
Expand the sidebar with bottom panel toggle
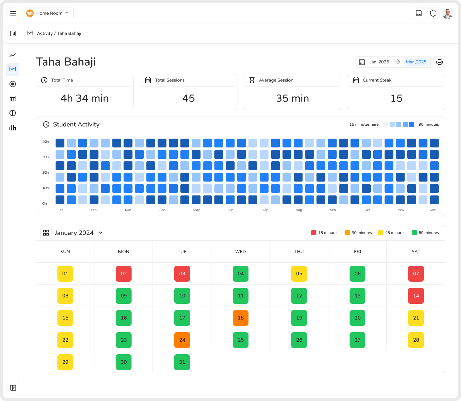pyautogui.click(x=13, y=388)
